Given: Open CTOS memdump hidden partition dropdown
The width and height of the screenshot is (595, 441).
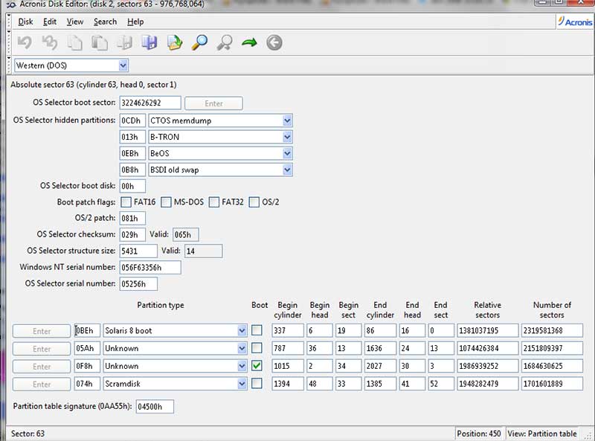Looking at the screenshot, I should (x=287, y=120).
